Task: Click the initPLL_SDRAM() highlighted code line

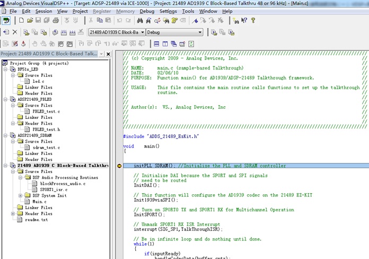Action: coord(246,166)
